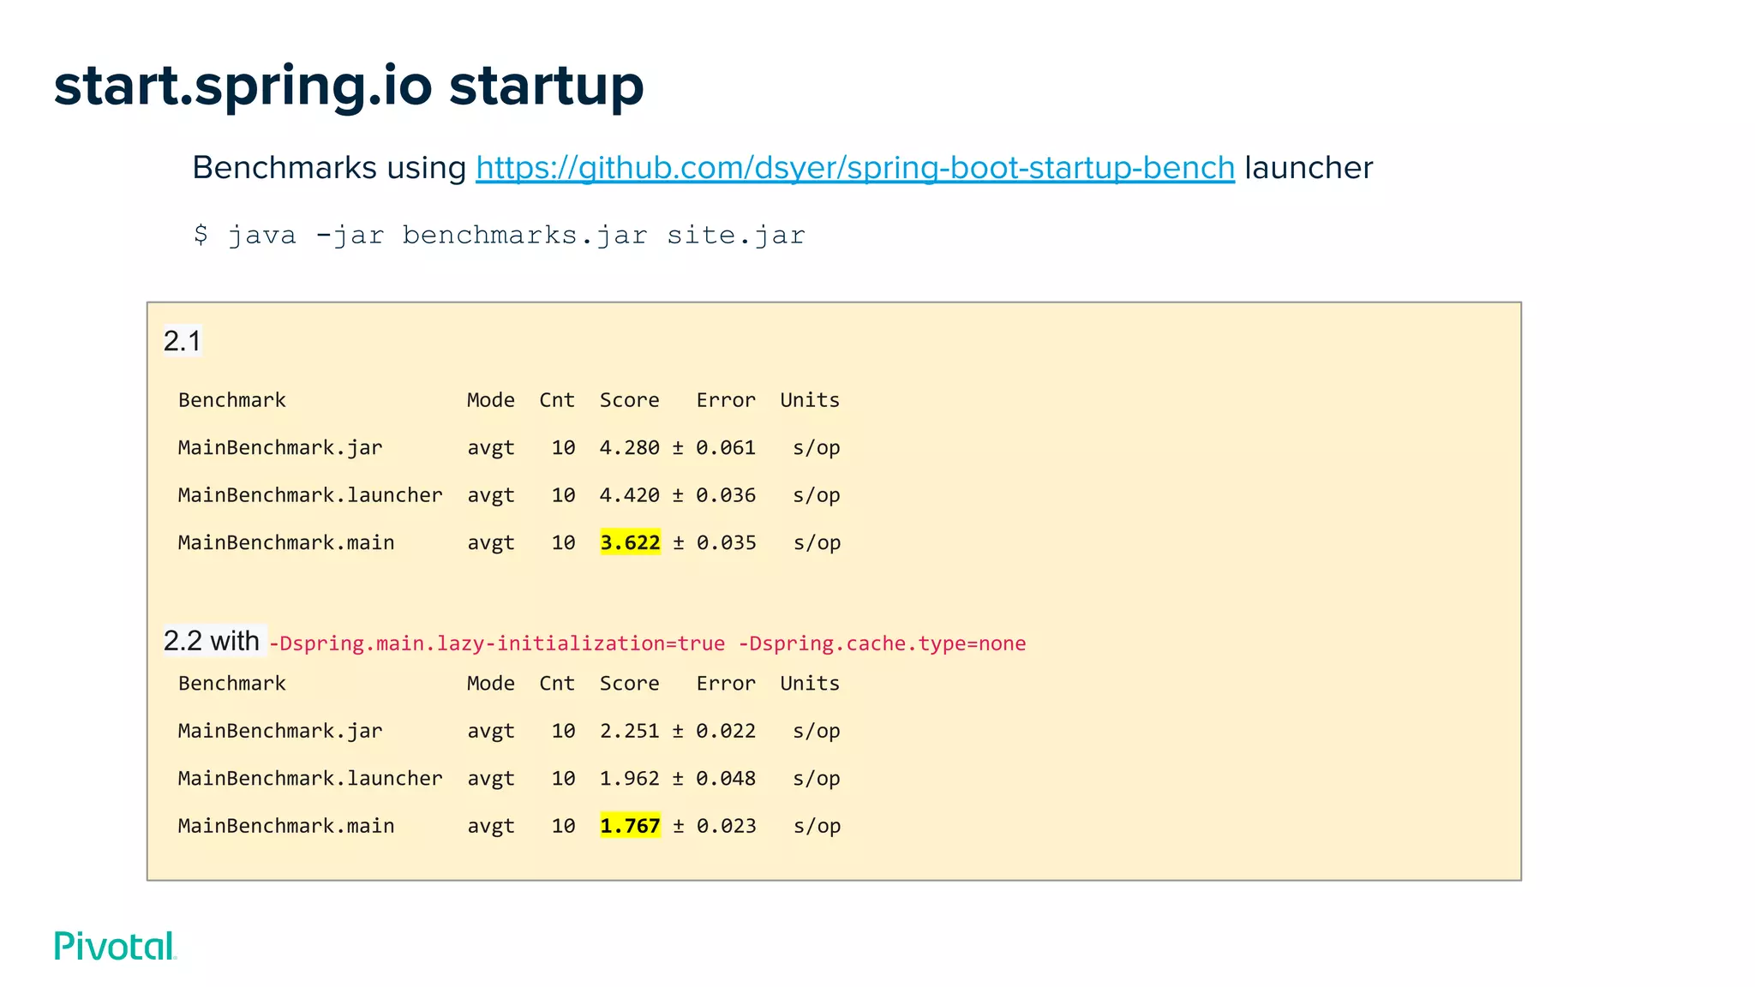
Task: Click "Benchmarks using" intro text
Action: 329,168
